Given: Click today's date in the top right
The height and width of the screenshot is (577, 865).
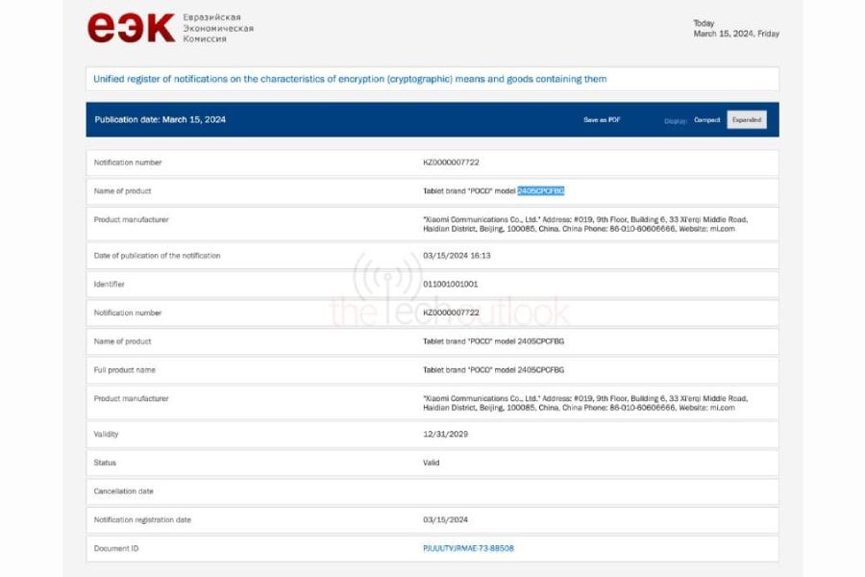Looking at the screenshot, I should point(735,34).
